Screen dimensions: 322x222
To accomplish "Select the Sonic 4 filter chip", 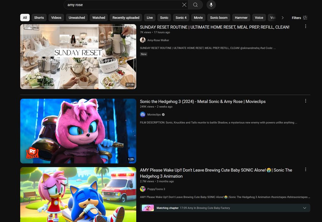I will (x=181, y=18).
